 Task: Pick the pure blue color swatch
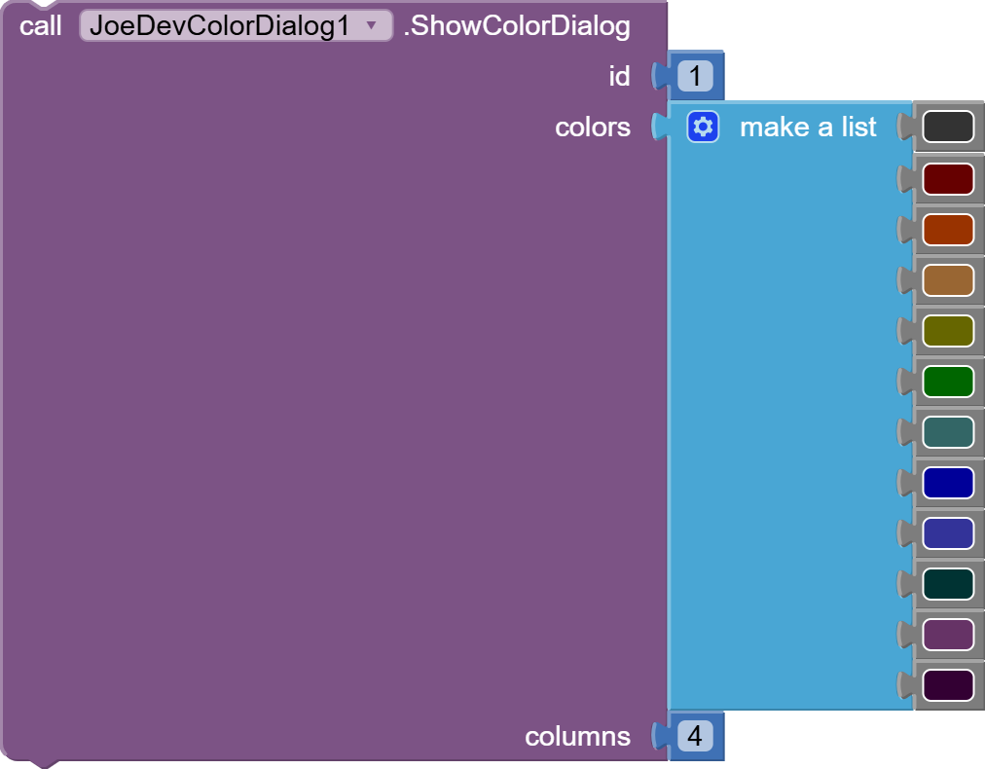(x=948, y=482)
